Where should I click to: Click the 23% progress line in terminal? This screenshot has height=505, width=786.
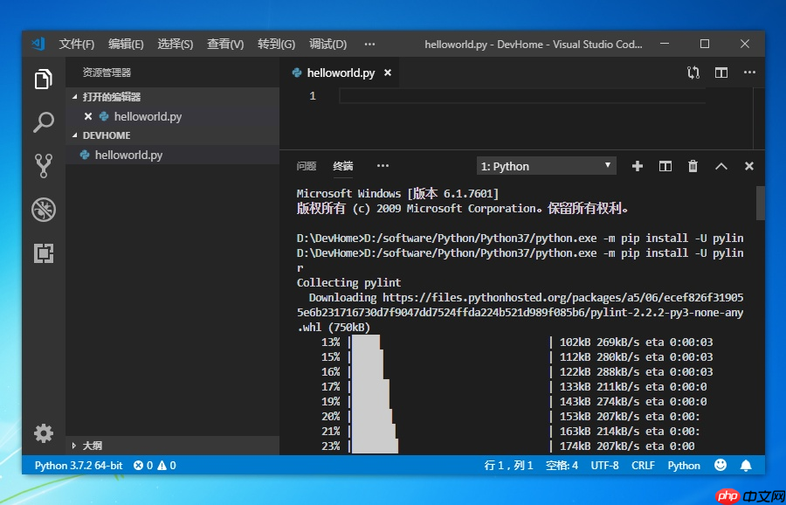point(507,446)
